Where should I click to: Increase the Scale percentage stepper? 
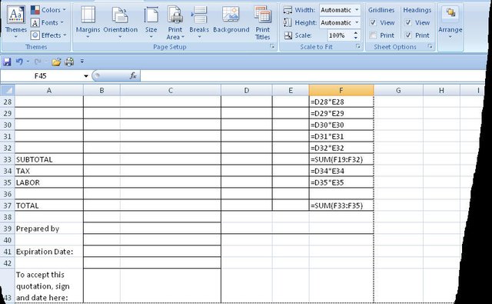pyautogui.click(x=355, y=32)
